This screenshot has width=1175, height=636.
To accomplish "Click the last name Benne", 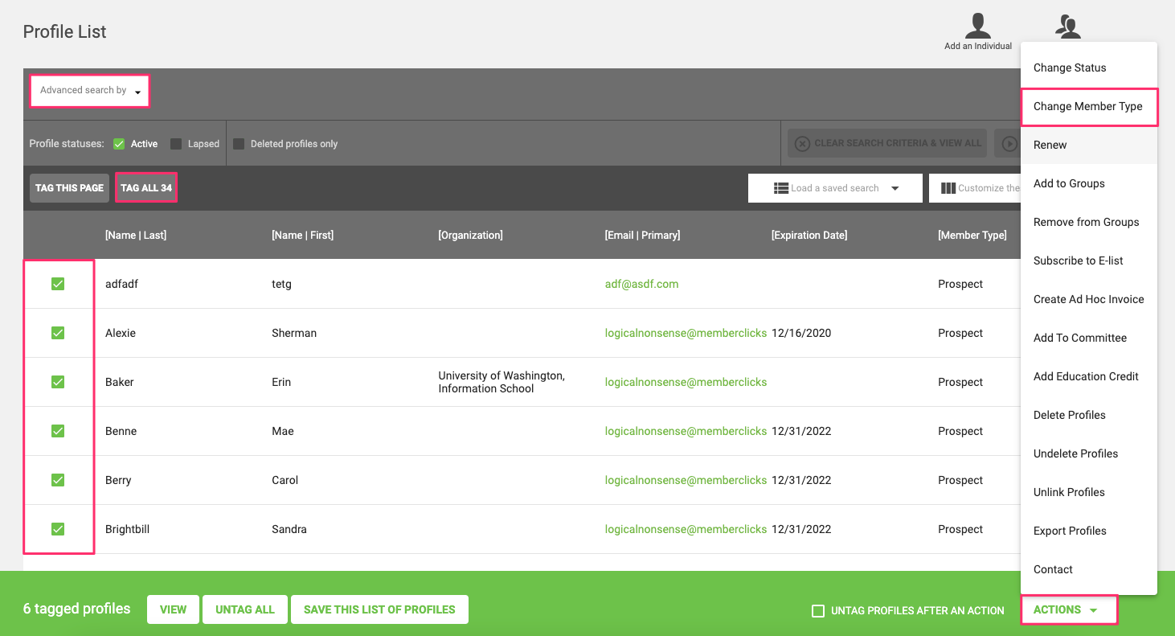I will 121,431.
